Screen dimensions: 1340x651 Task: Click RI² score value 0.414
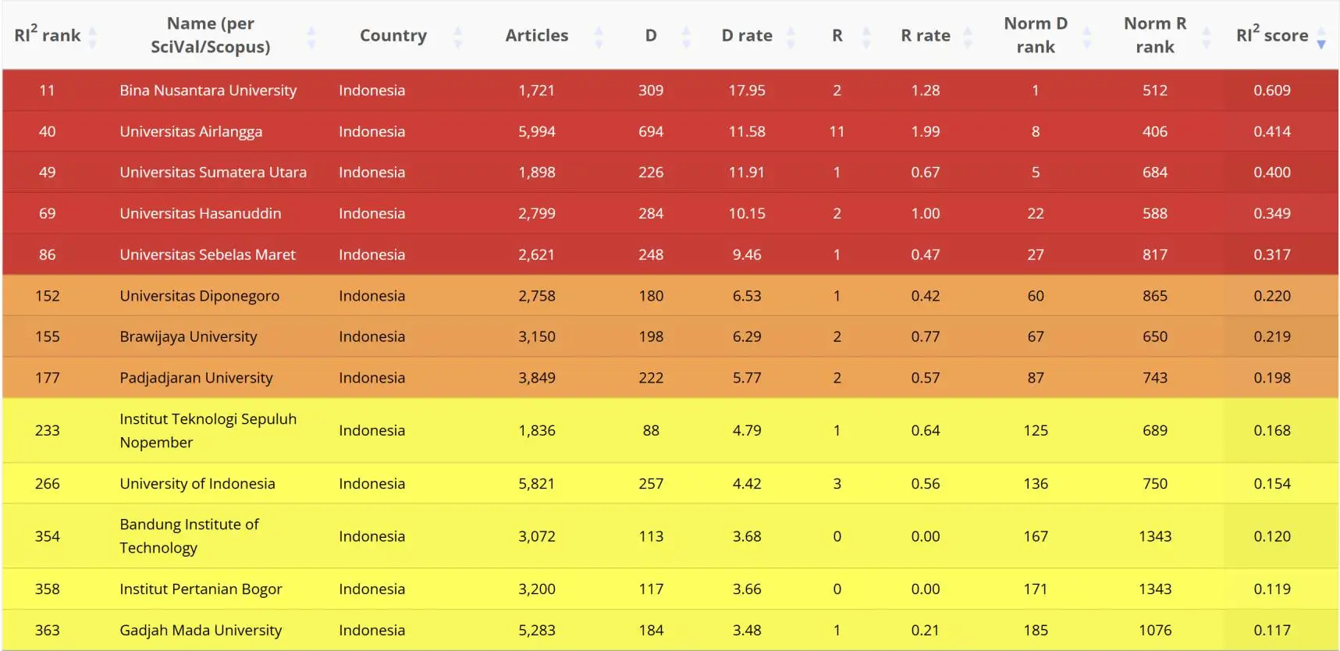[x=1272, y=132]
